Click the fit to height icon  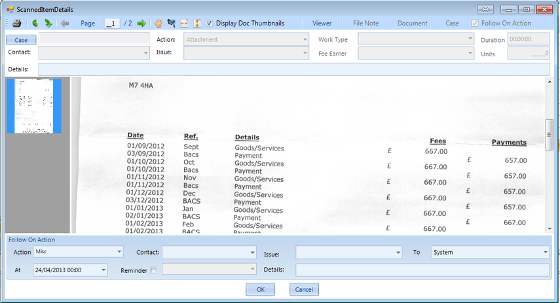pos(196,24)
